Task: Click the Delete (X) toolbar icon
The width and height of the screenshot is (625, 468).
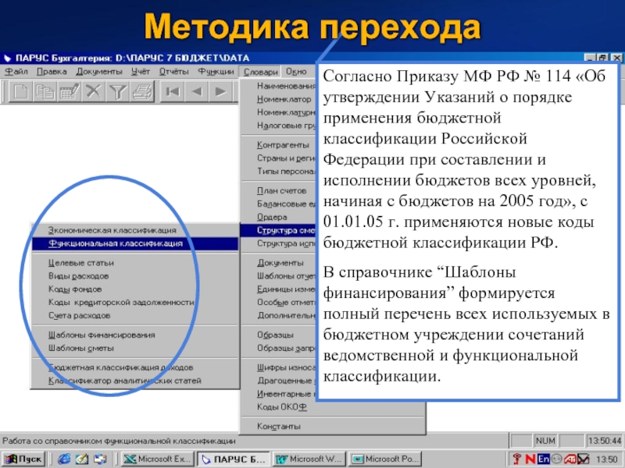Action: tap(93, 91)
